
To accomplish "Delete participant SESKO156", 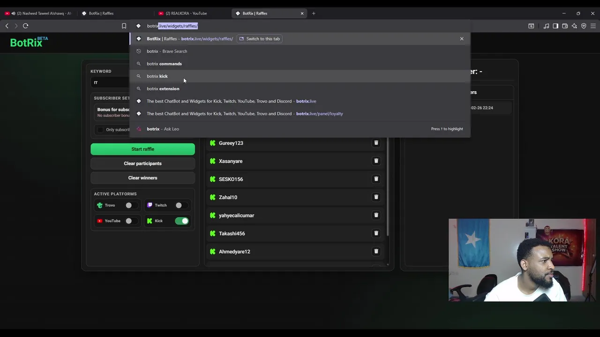I will (x=376, y=179).
